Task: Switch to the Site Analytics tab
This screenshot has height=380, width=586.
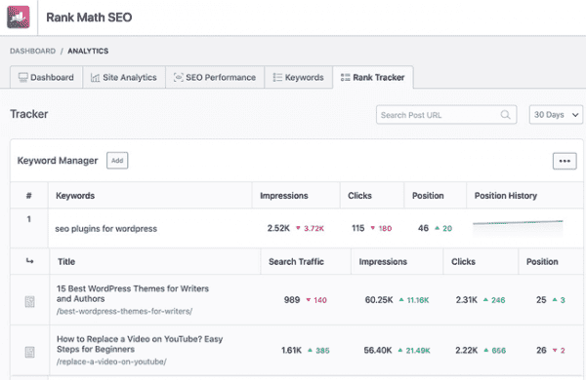Action: click(x=124, y=78)
